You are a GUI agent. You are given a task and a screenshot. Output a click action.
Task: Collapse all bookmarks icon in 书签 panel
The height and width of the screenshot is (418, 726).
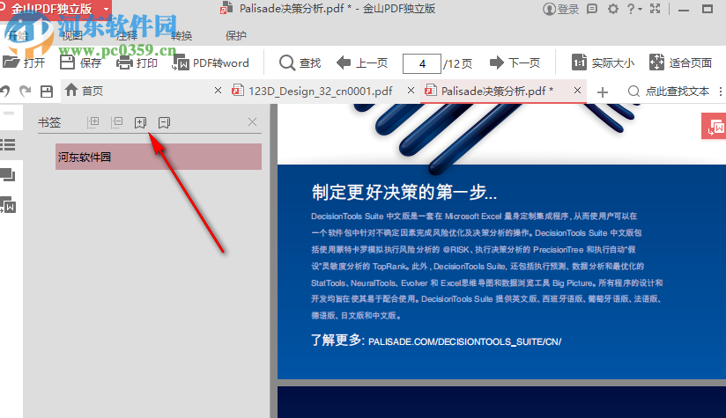click(116, 122)
